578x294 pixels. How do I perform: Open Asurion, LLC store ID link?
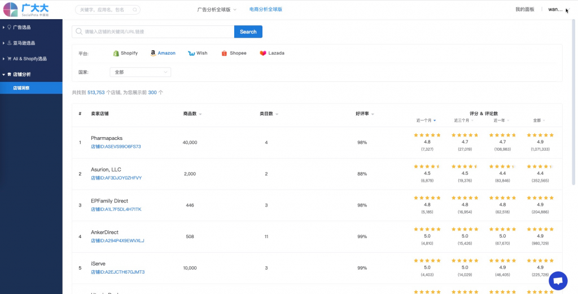116,178
